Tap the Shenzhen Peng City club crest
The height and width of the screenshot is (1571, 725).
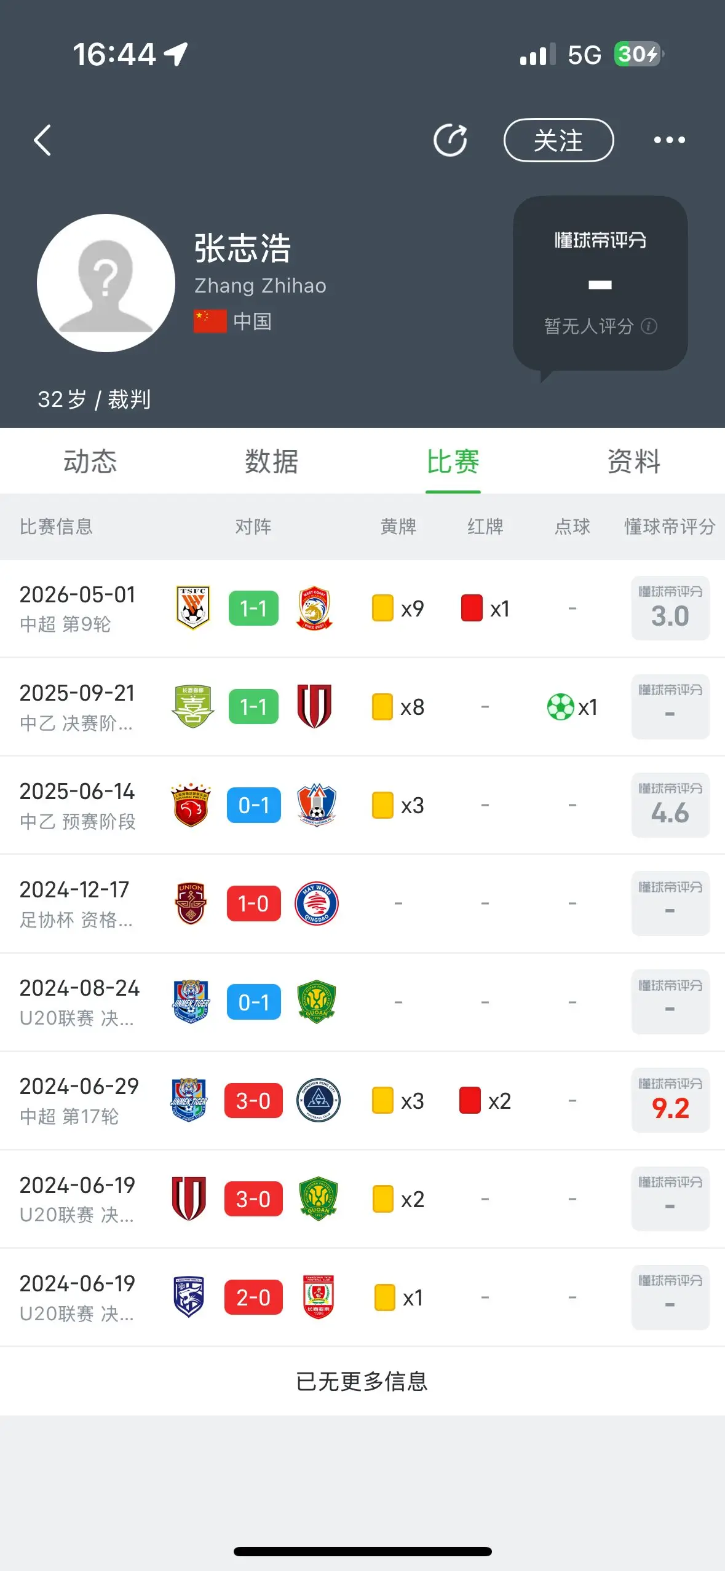click(x=318, y=1100)
